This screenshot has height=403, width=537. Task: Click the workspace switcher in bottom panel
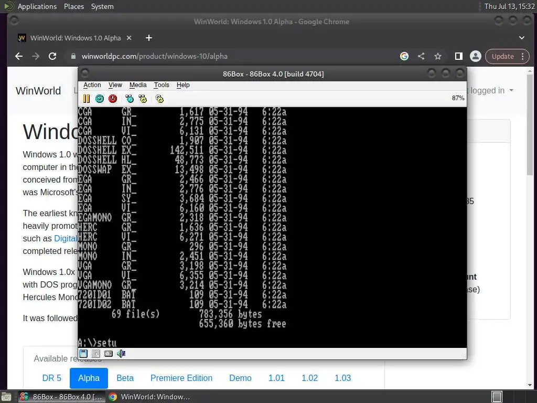497,397
